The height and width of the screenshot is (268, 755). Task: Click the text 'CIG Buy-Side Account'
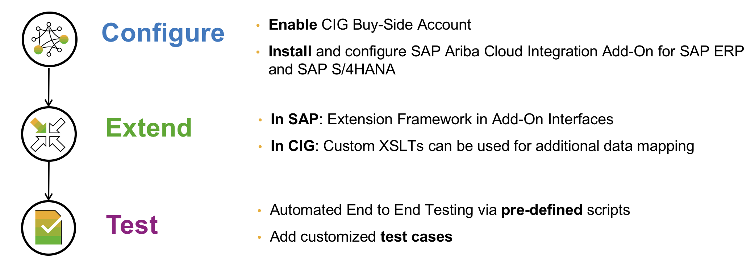point(396,25)
